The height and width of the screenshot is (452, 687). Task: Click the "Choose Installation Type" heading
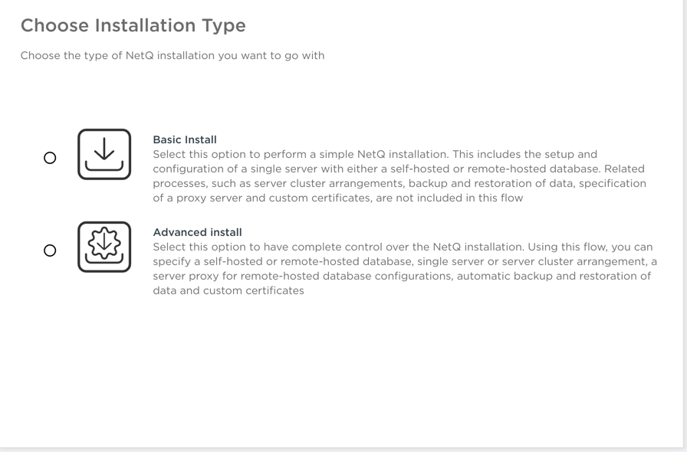tap(133, 25)
